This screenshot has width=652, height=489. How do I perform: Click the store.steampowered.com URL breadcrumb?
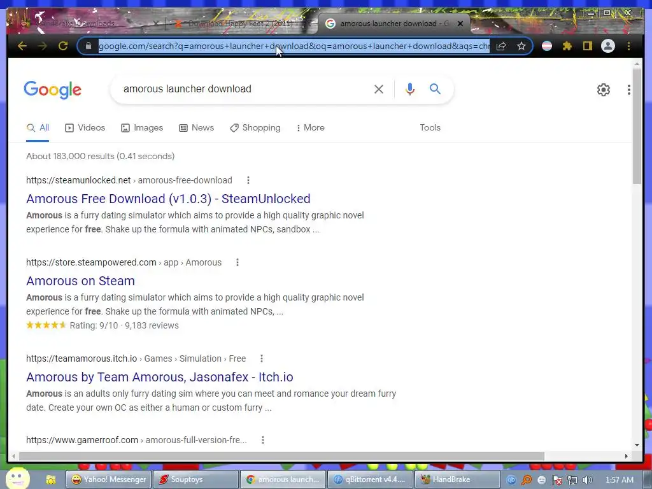124,262
